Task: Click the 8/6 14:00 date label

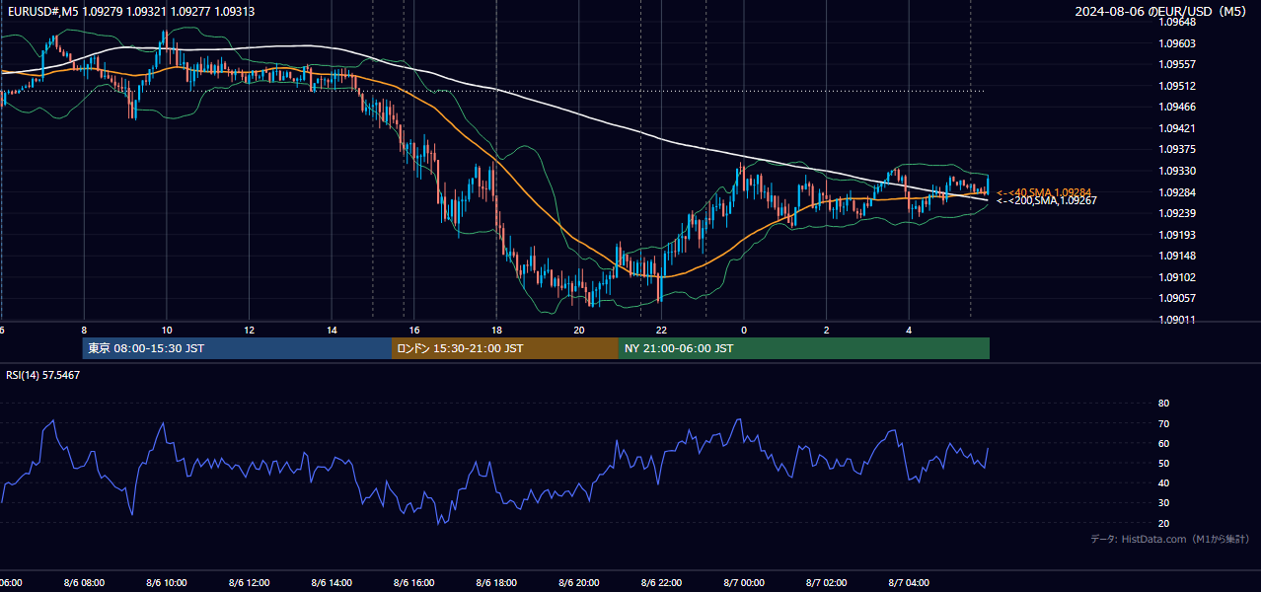Action: tap(332, 583)
